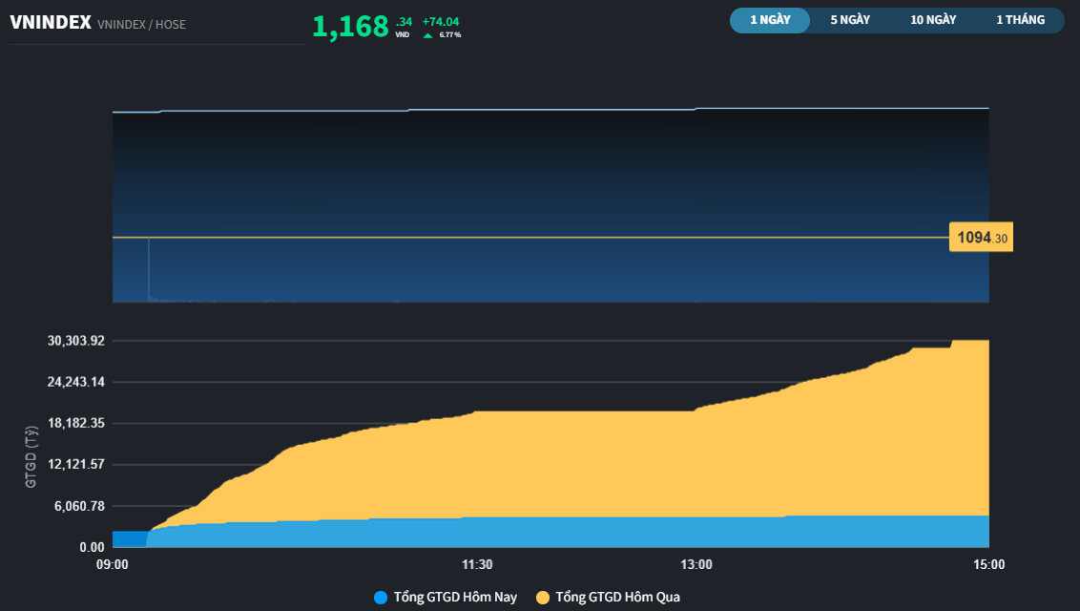Screen dimensions: 1080x611
Task: Switch to the 10 NGÀY tab
Action: 933,20
